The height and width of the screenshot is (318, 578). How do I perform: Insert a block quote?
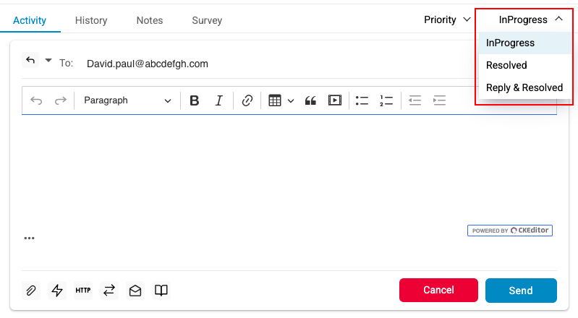click(x=310, y=100)
